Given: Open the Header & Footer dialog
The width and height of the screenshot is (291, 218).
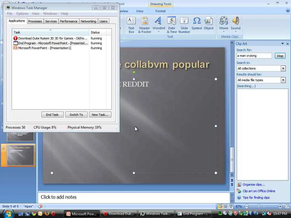Looking at the screenshot, I should click(145, 25).
